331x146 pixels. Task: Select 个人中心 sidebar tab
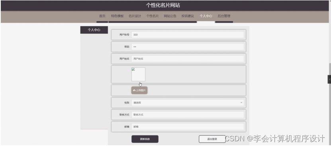click(94, 30)
